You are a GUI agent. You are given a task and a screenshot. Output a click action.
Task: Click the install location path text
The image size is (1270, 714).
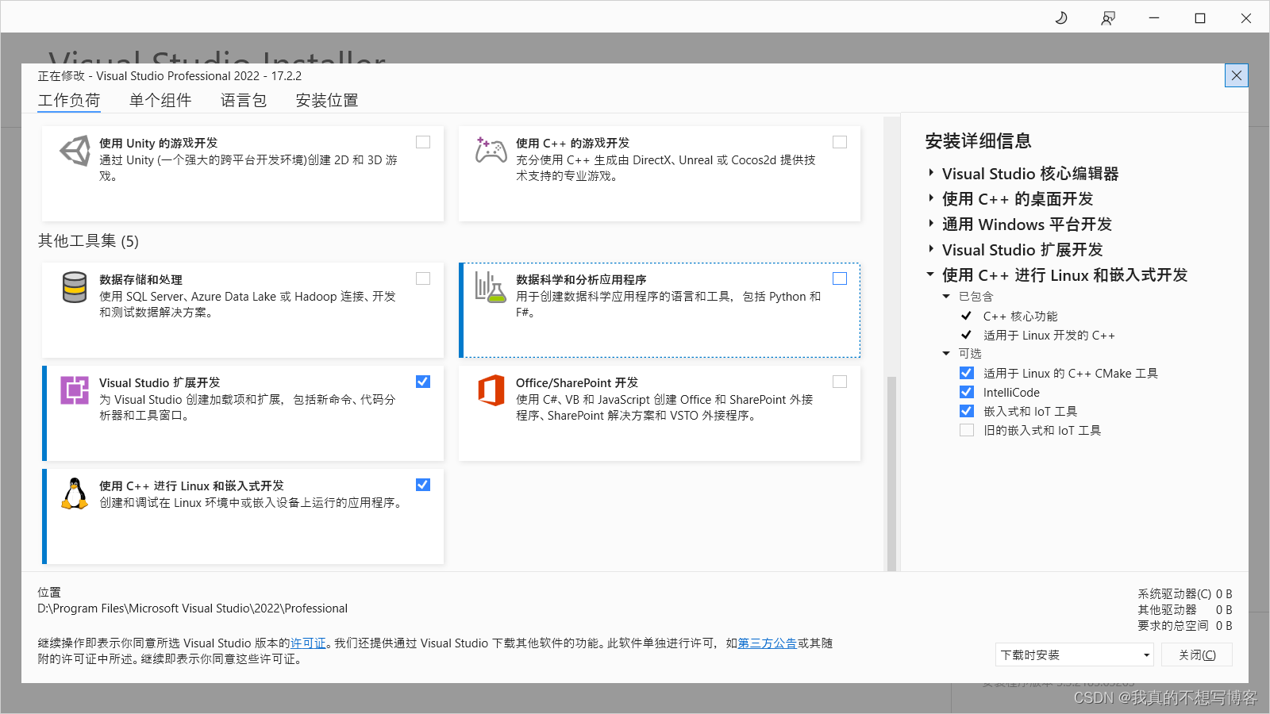192,608
